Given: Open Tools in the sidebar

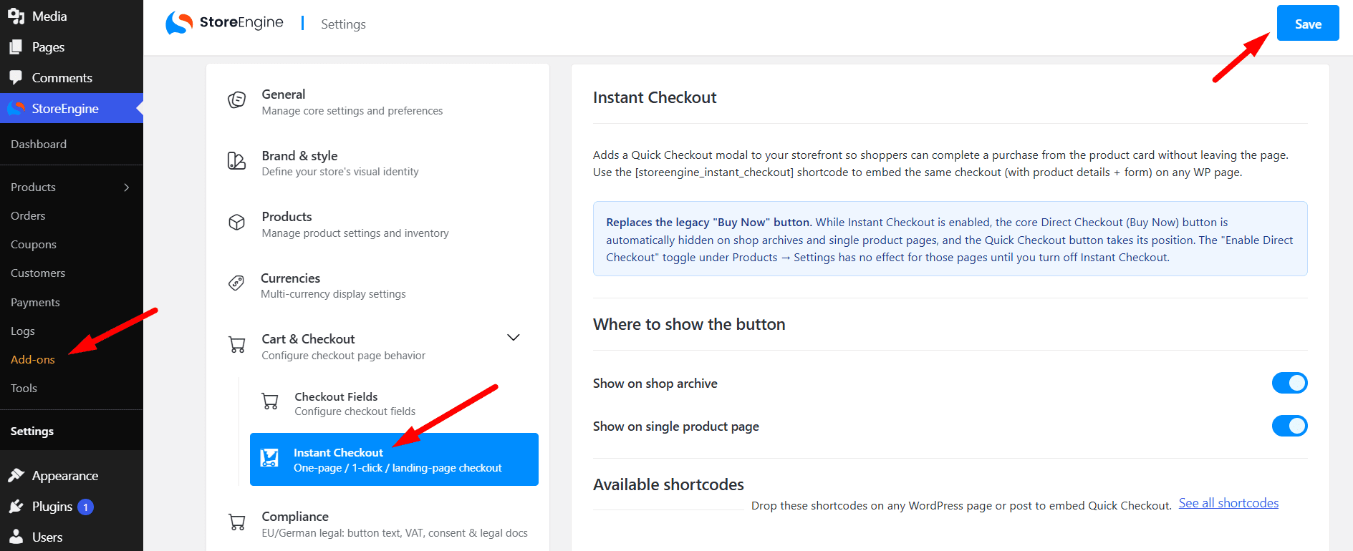Looking at the screenshot, I should point(24,388).
